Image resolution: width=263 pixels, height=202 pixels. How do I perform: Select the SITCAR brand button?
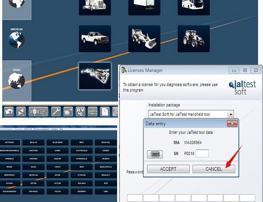(x=57, y=184)
